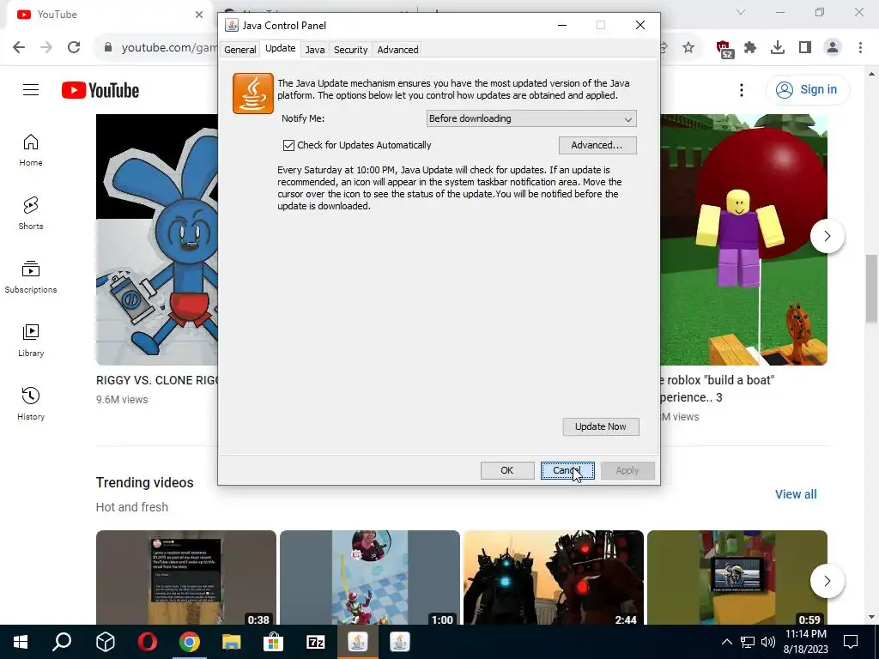Viewport: 879px width, 659px height.
Task: Open YouTube hamburger guide menu
Action: pyautogui.click(x=31, y=89)
